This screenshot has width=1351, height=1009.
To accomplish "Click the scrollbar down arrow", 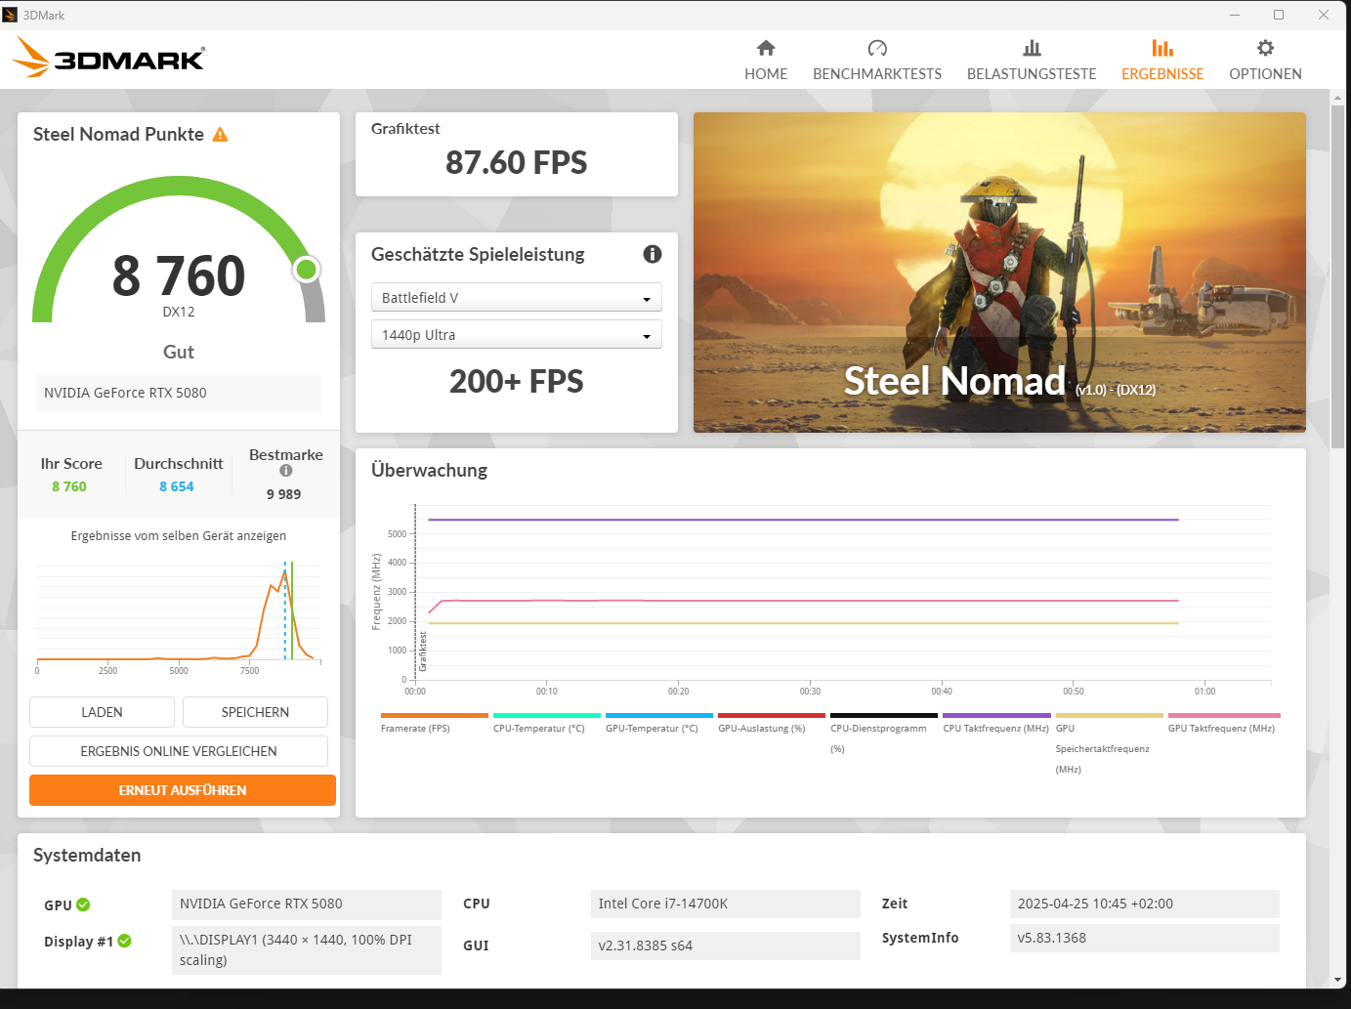I will pos(1337,980).
